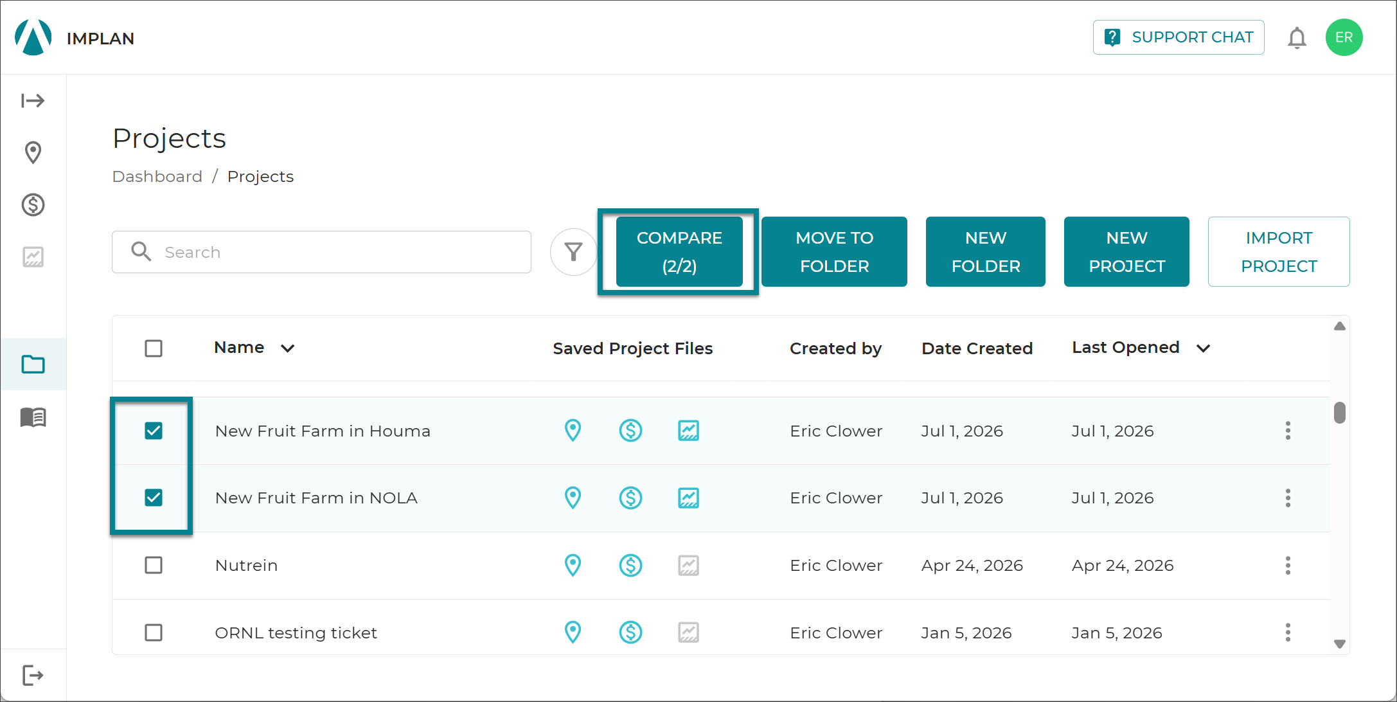
Task: Create a New Folder
Action: coord(986,252)
